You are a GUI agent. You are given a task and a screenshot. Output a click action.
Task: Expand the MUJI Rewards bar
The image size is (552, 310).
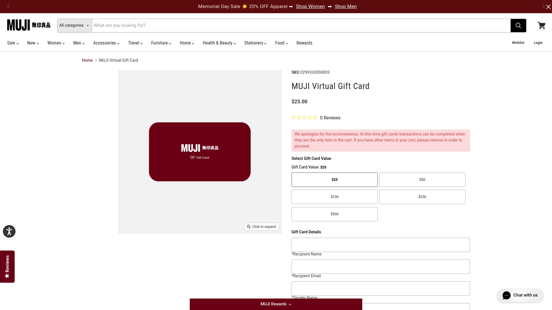(276, 304)
